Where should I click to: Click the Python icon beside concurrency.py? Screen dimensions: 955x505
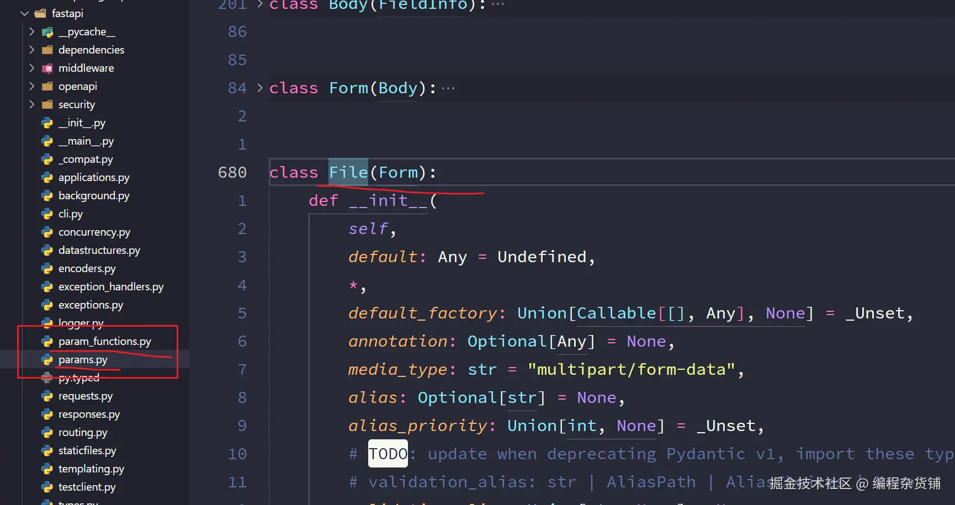coord(47,232)
